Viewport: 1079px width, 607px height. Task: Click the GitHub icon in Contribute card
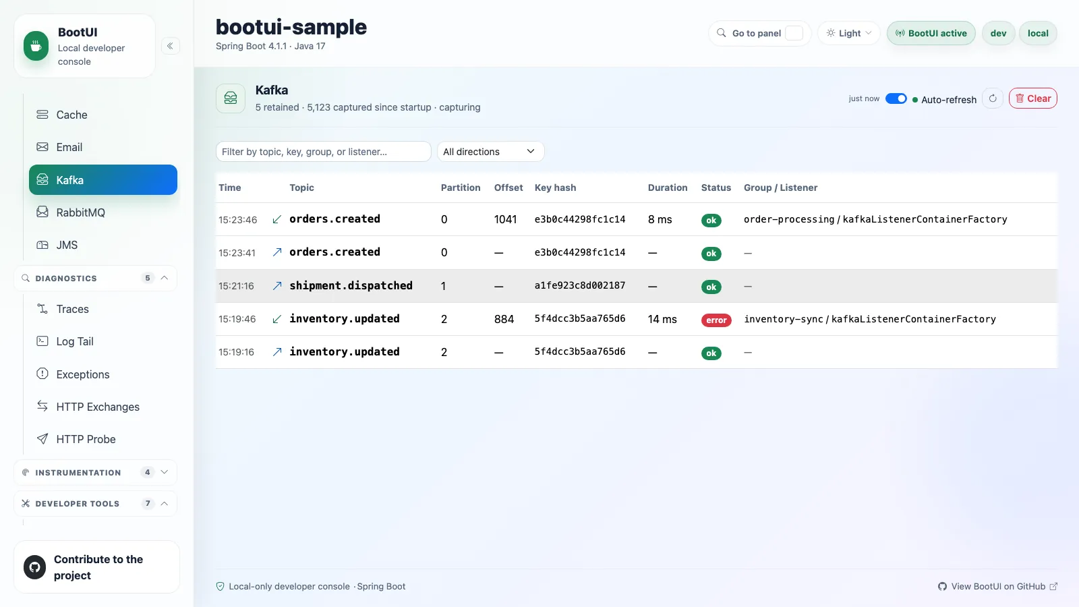coord(35,567)
